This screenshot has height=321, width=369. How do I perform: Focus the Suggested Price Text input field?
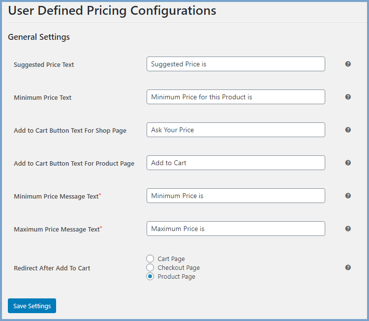[x=236, y=64]
